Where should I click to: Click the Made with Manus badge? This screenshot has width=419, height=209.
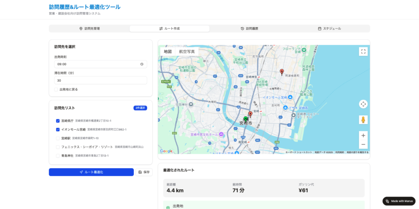tap(399, 201)
